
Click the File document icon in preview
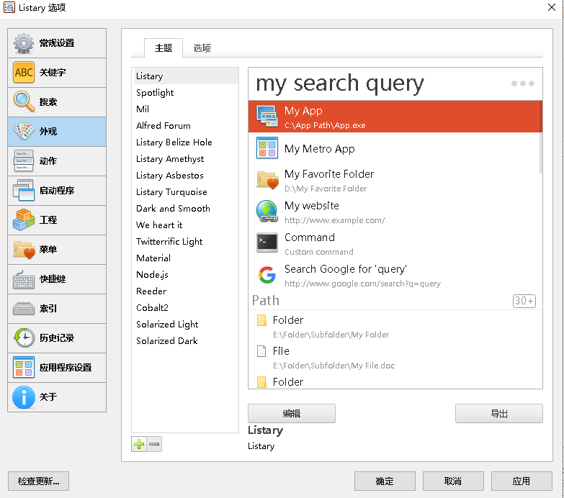pyautogui.click(x=261, y=351)
